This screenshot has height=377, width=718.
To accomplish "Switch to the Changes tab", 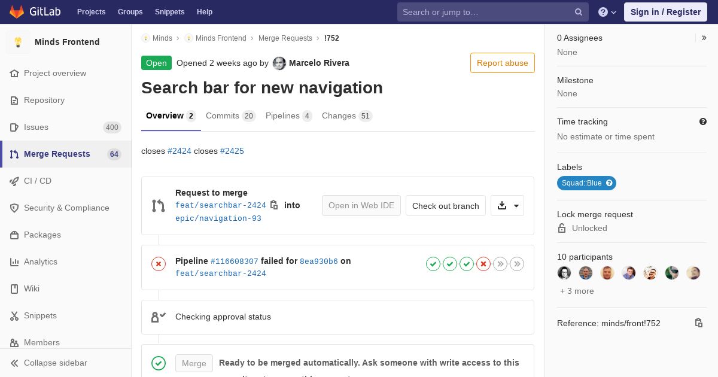I will tap(347, 116).
